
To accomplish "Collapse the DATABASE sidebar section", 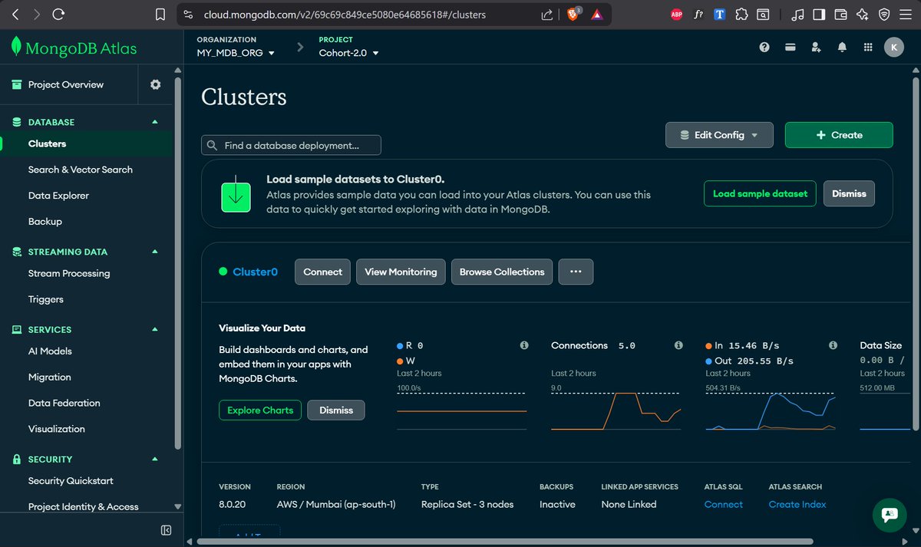I will (155, 122).
